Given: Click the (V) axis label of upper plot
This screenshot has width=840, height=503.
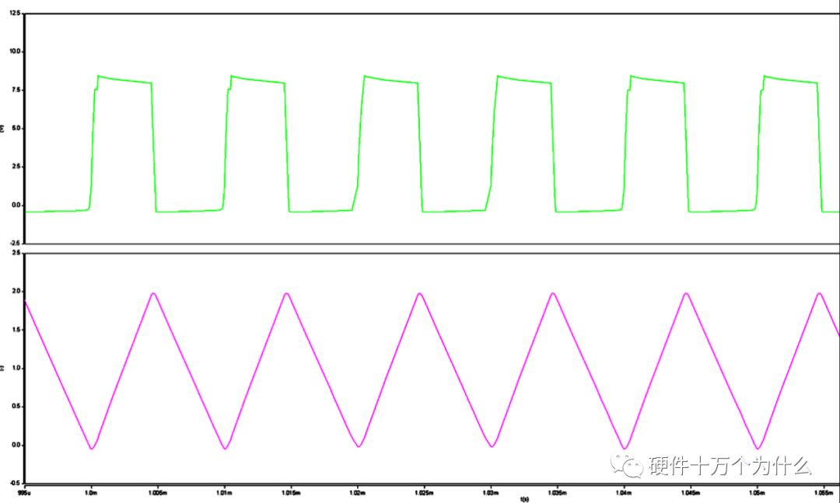Looking at the screenshot, I should point(3,129).
